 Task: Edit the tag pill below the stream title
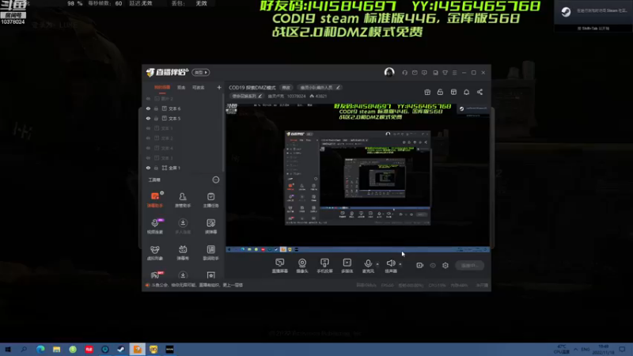coord(247,96)
